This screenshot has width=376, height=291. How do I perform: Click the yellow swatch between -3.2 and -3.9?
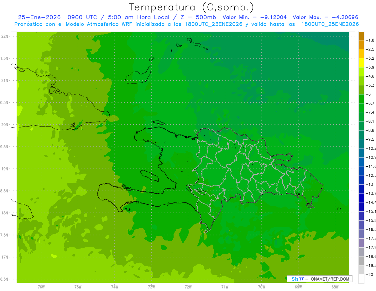coord(361,63)
